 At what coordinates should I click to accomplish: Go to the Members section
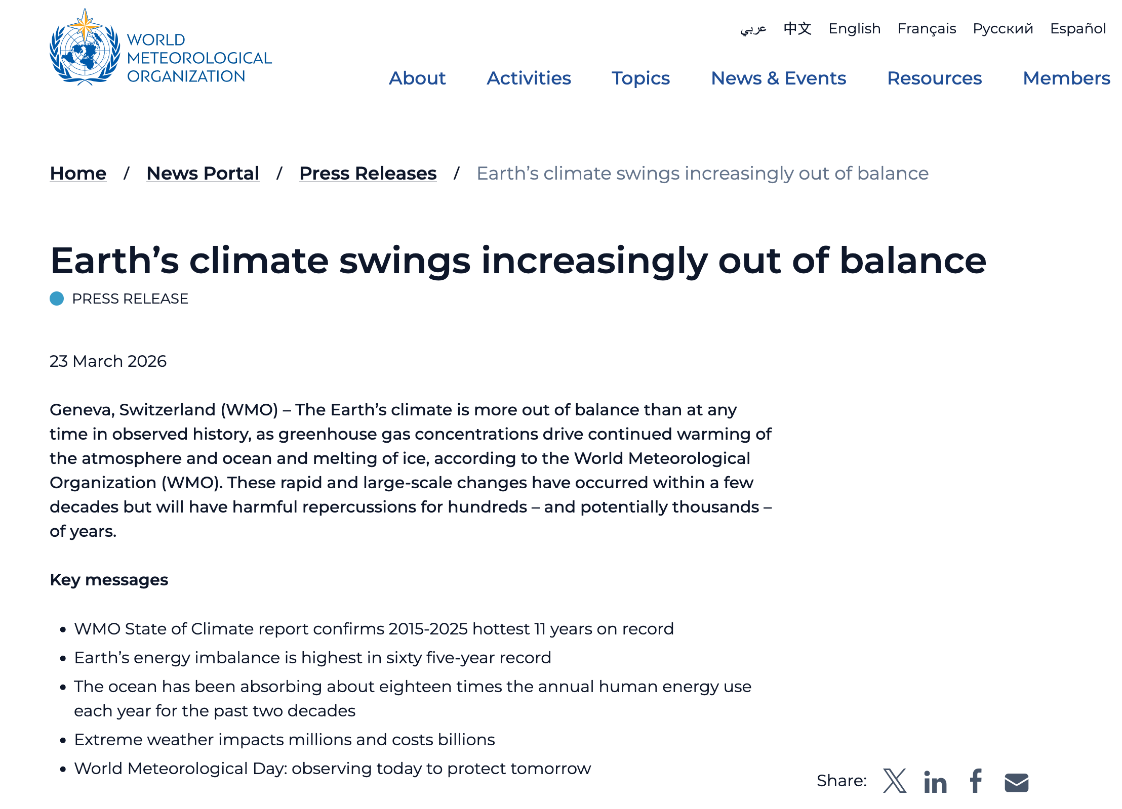[x=1066, y=78]
